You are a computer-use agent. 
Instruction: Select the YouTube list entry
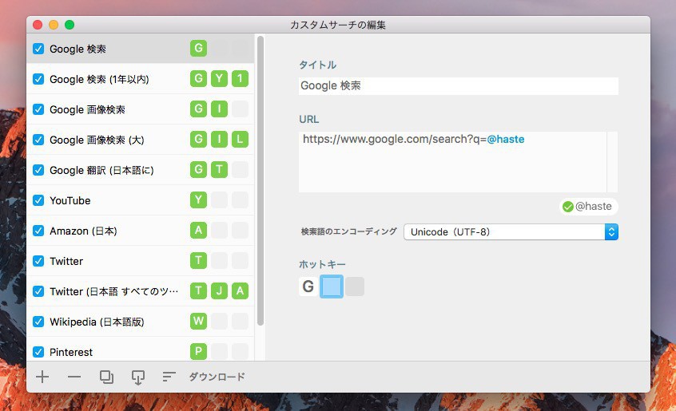click(140, 200)
